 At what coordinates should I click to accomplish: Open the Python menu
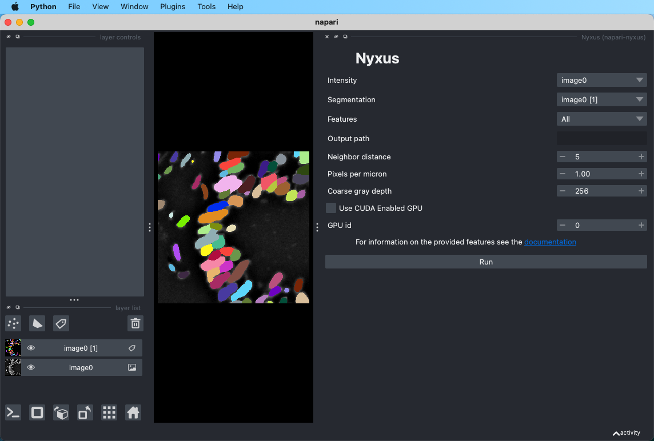pyautogui.click(x=43, y=7)
